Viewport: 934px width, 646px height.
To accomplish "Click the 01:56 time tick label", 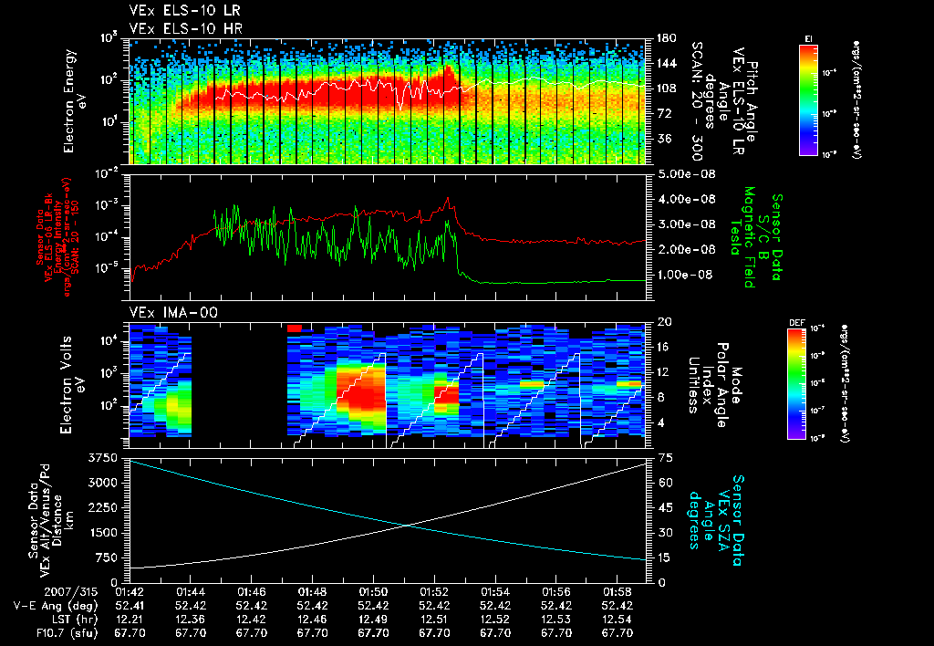I will (555, 592).
